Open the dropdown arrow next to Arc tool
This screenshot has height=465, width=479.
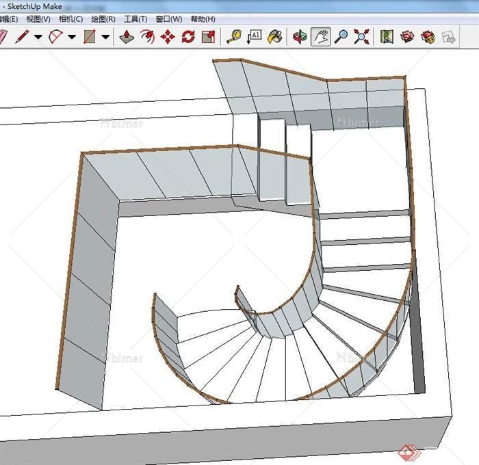pyautogui.click(x=72, y=37)
